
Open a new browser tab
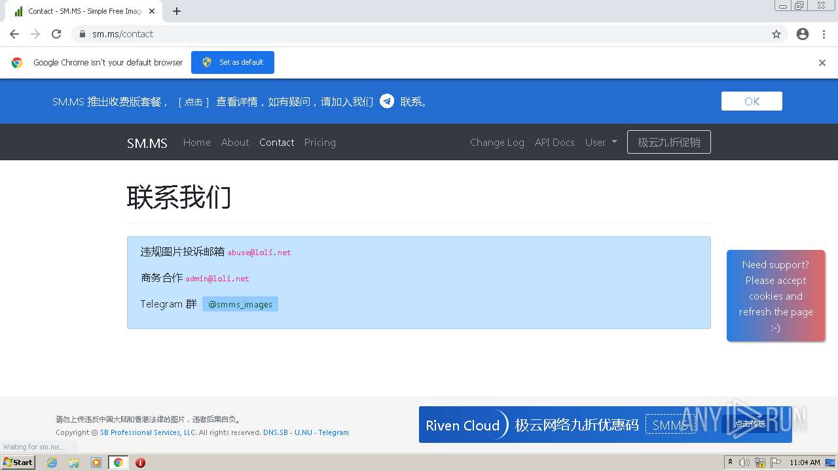[x=177, y=11]
